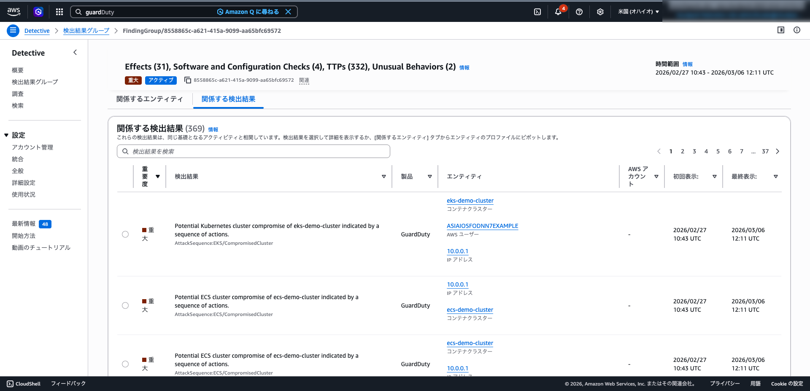This screenshot has width=810, height=391.
Task: Select the last visible ECS finding radio
Action: pyautogui.click(x=125, y=364)
